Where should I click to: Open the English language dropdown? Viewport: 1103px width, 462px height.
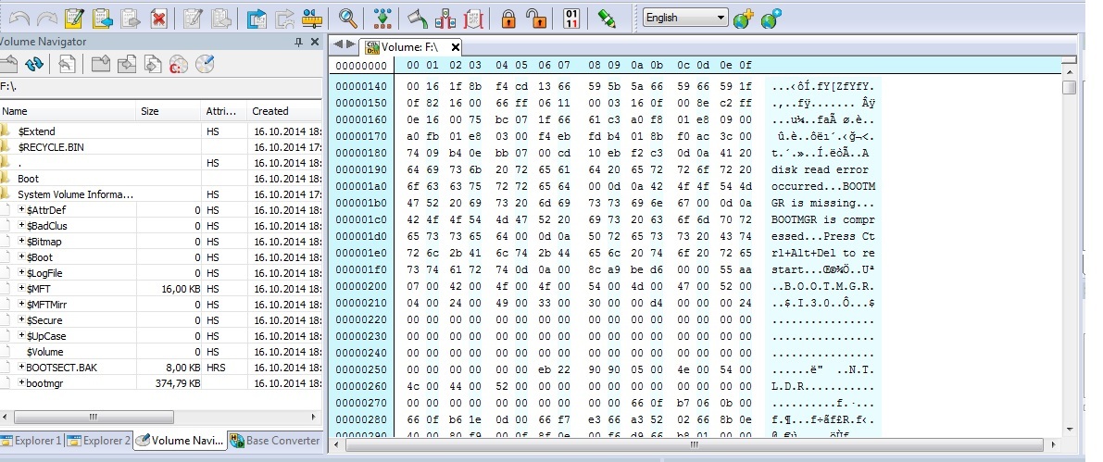[x=686, y=18]
